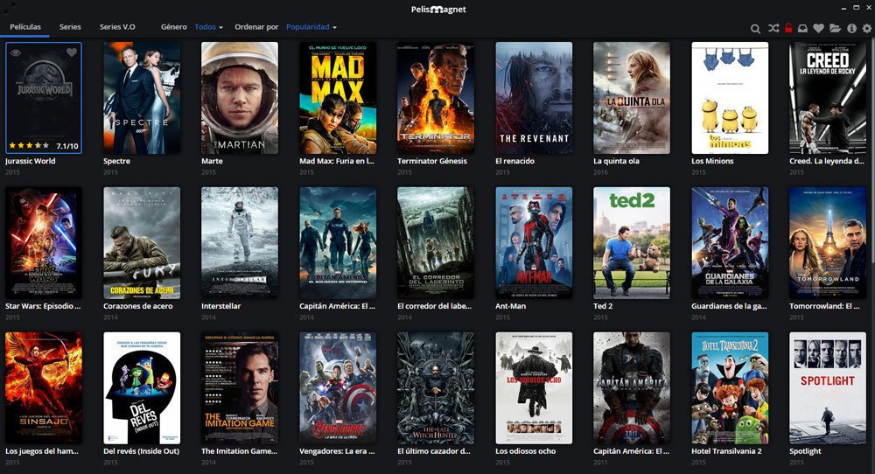Open The Imitation Game poster
Screen dimensions: 875x474
point(240,388)
